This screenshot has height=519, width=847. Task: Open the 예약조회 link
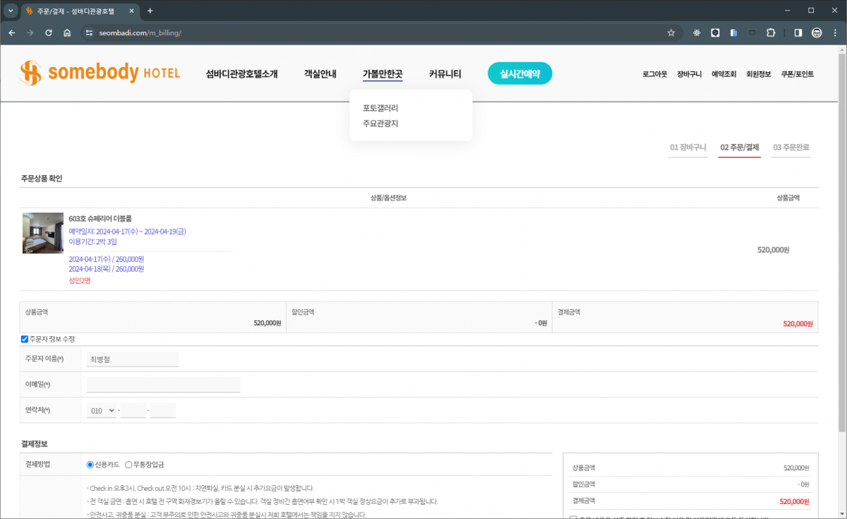[723, 74]
